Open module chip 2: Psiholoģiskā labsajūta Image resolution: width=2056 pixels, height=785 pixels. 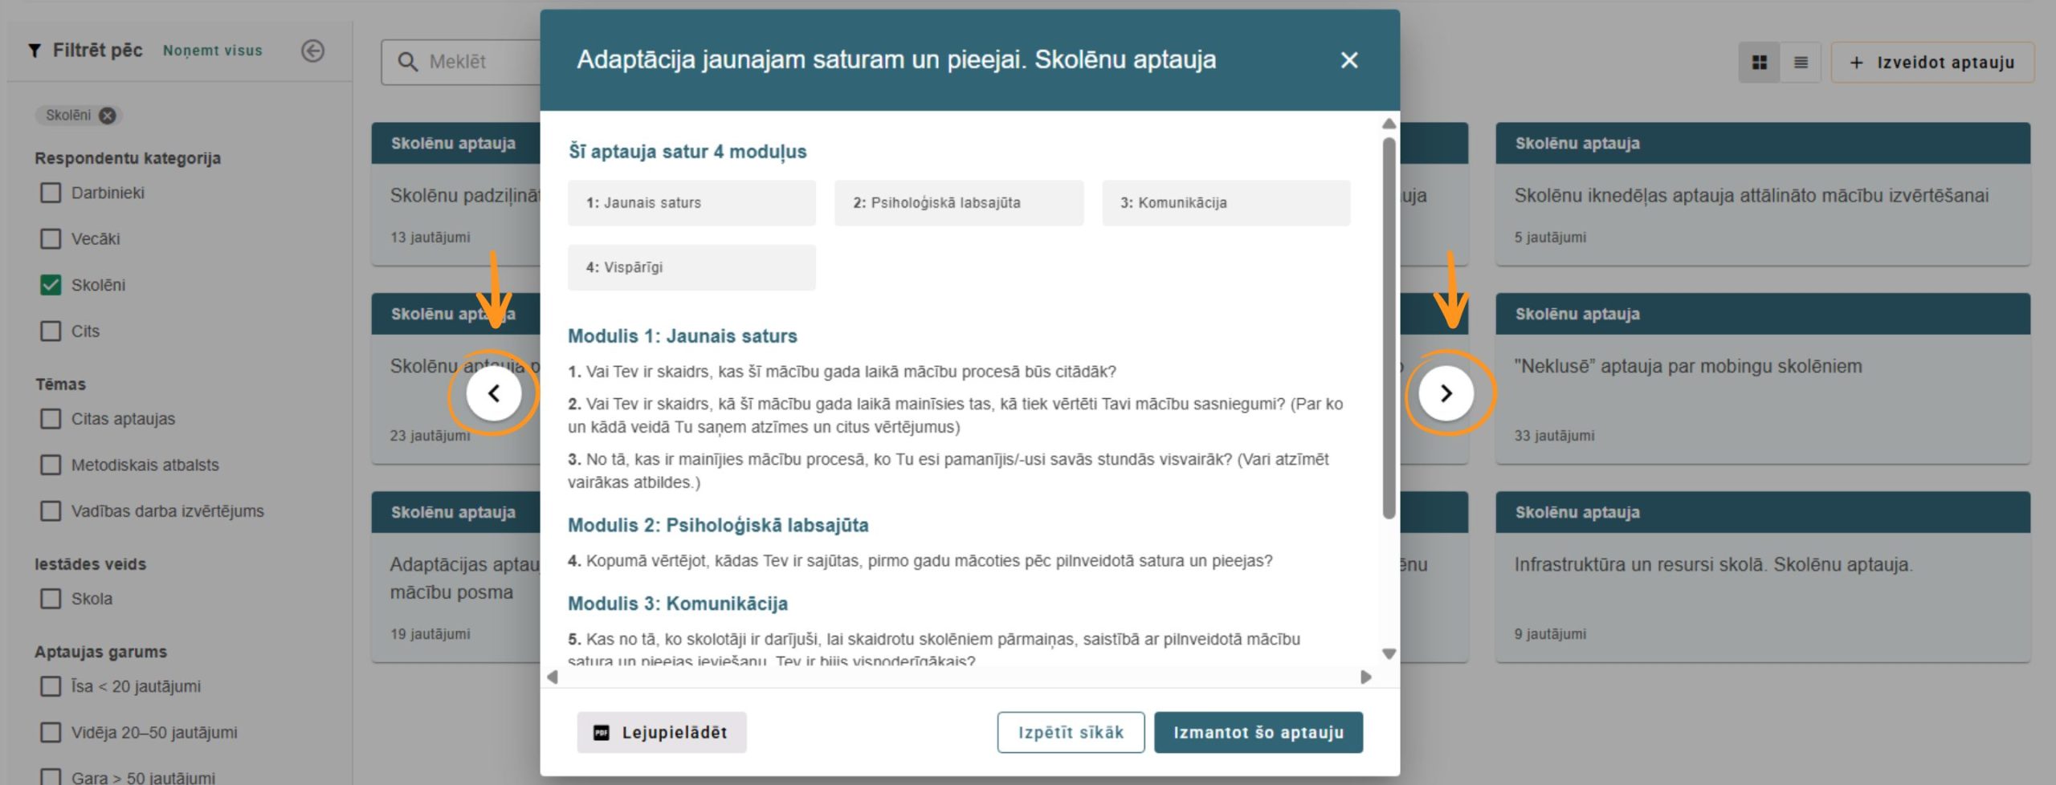959,202
